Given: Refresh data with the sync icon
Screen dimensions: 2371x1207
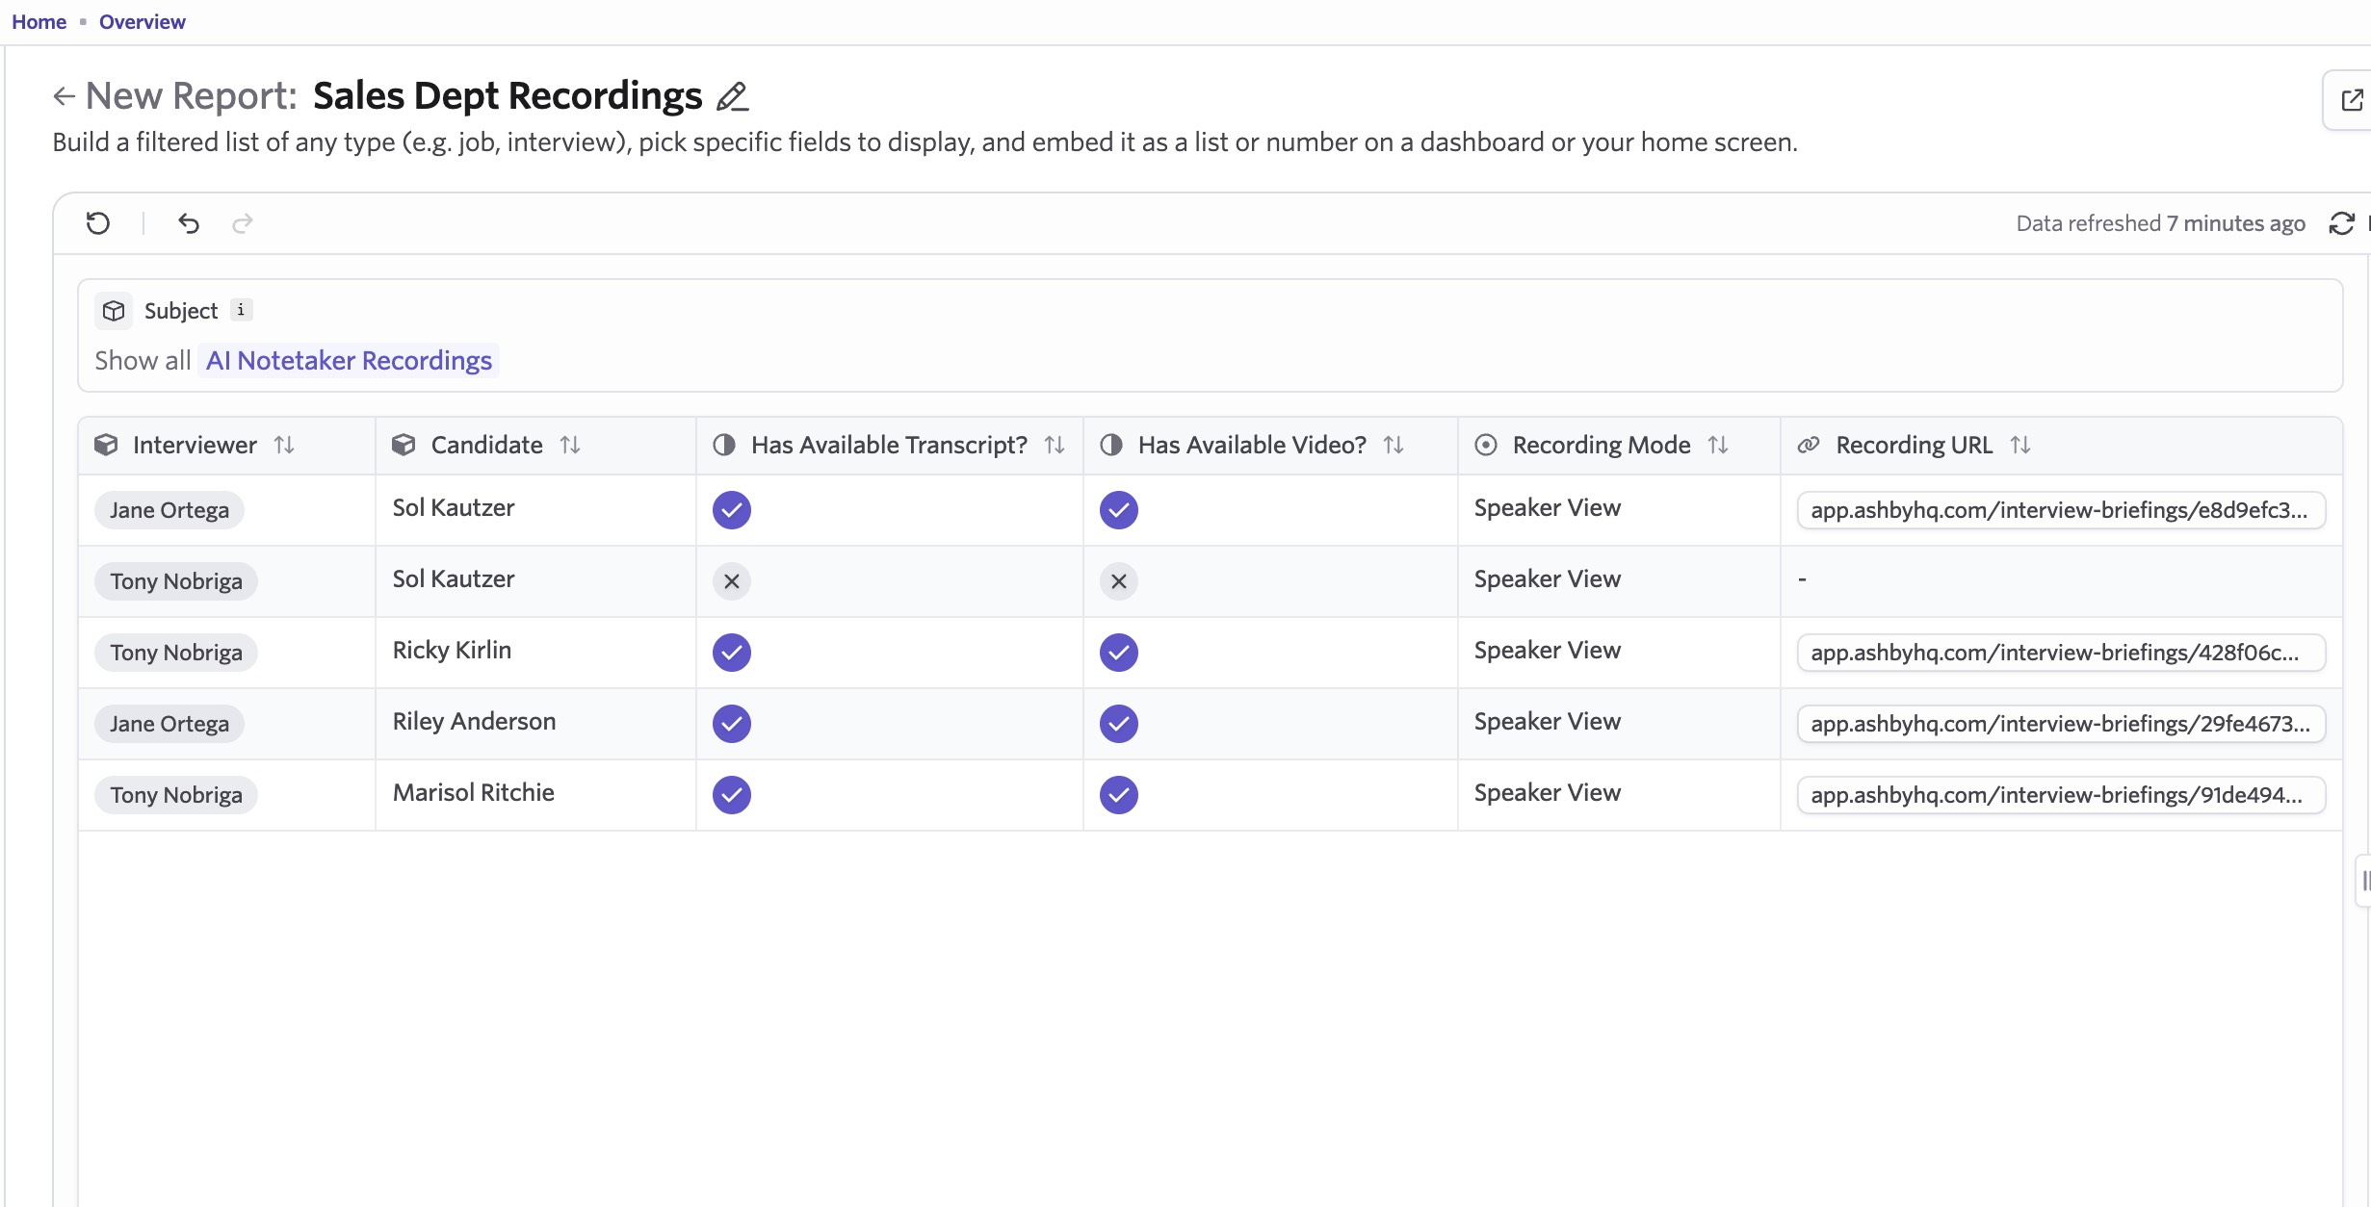Looking at the screenshot, I should coord(2341,223).
